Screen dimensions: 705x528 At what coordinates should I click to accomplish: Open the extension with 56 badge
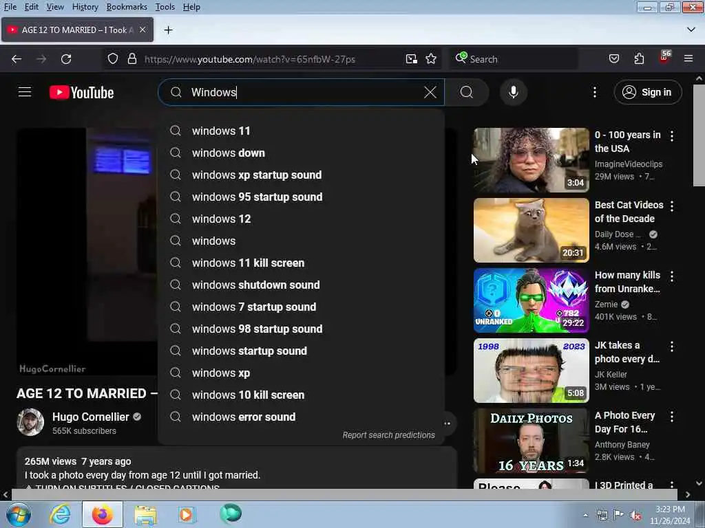pyautogui.click(x=664, y=58)
